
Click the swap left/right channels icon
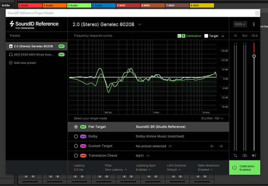[x=235, y=155]
